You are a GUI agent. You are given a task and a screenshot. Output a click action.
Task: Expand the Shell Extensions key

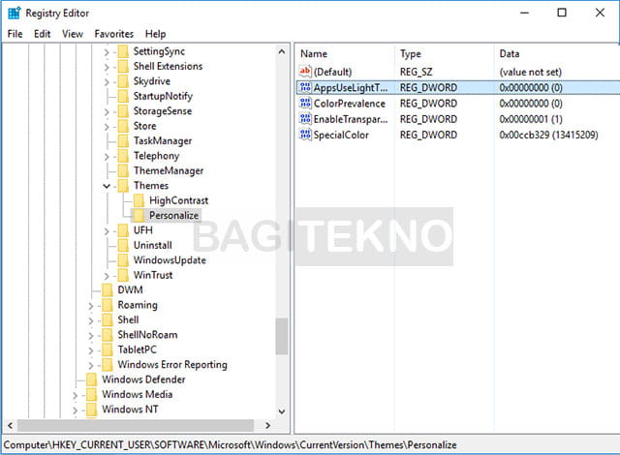[107, 67]
